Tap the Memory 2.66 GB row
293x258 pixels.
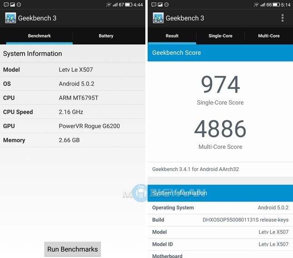[73, 140]
